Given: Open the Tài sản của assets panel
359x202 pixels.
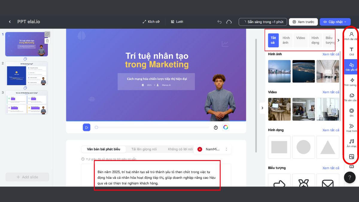Looking at the screenshot, I should pyautogui.click(x=351, y=97).
